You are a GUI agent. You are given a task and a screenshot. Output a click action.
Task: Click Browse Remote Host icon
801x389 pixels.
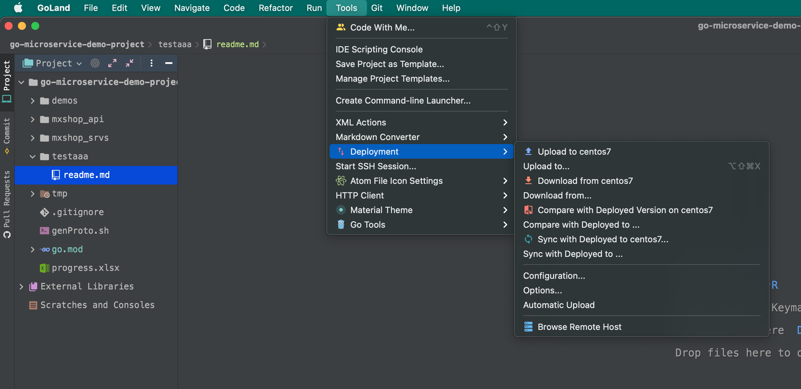(x=528, y=327)
